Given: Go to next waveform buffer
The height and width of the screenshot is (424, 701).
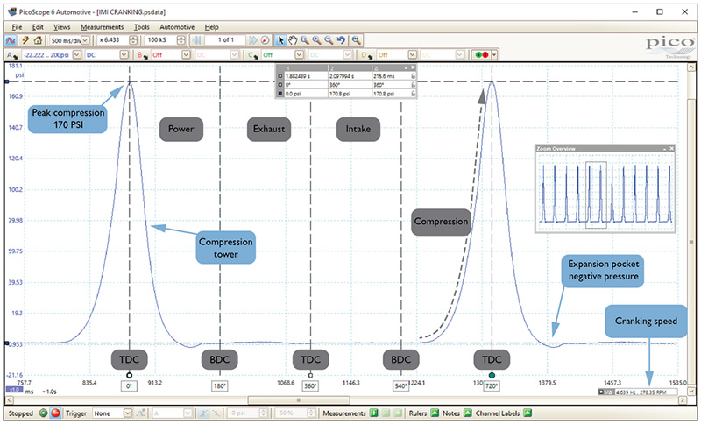Looking at the screenshot, I should pos(253,40).
